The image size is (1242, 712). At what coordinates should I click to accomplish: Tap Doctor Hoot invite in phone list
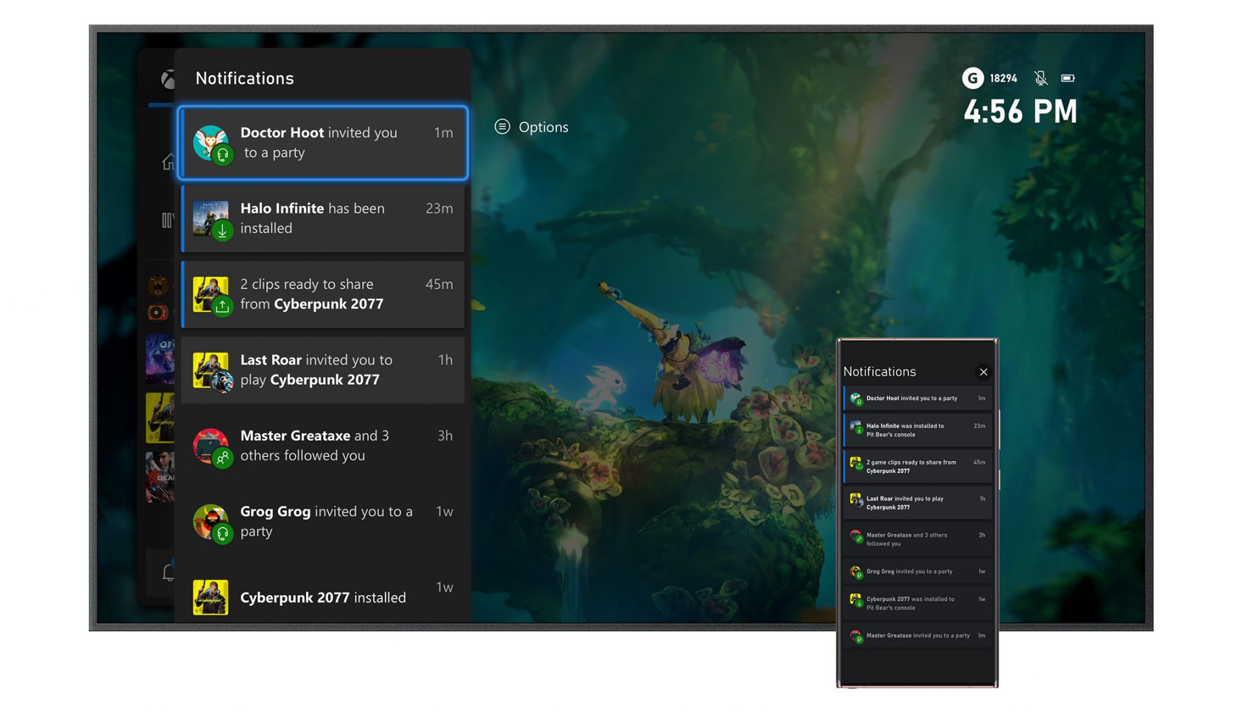click(917, 398)
